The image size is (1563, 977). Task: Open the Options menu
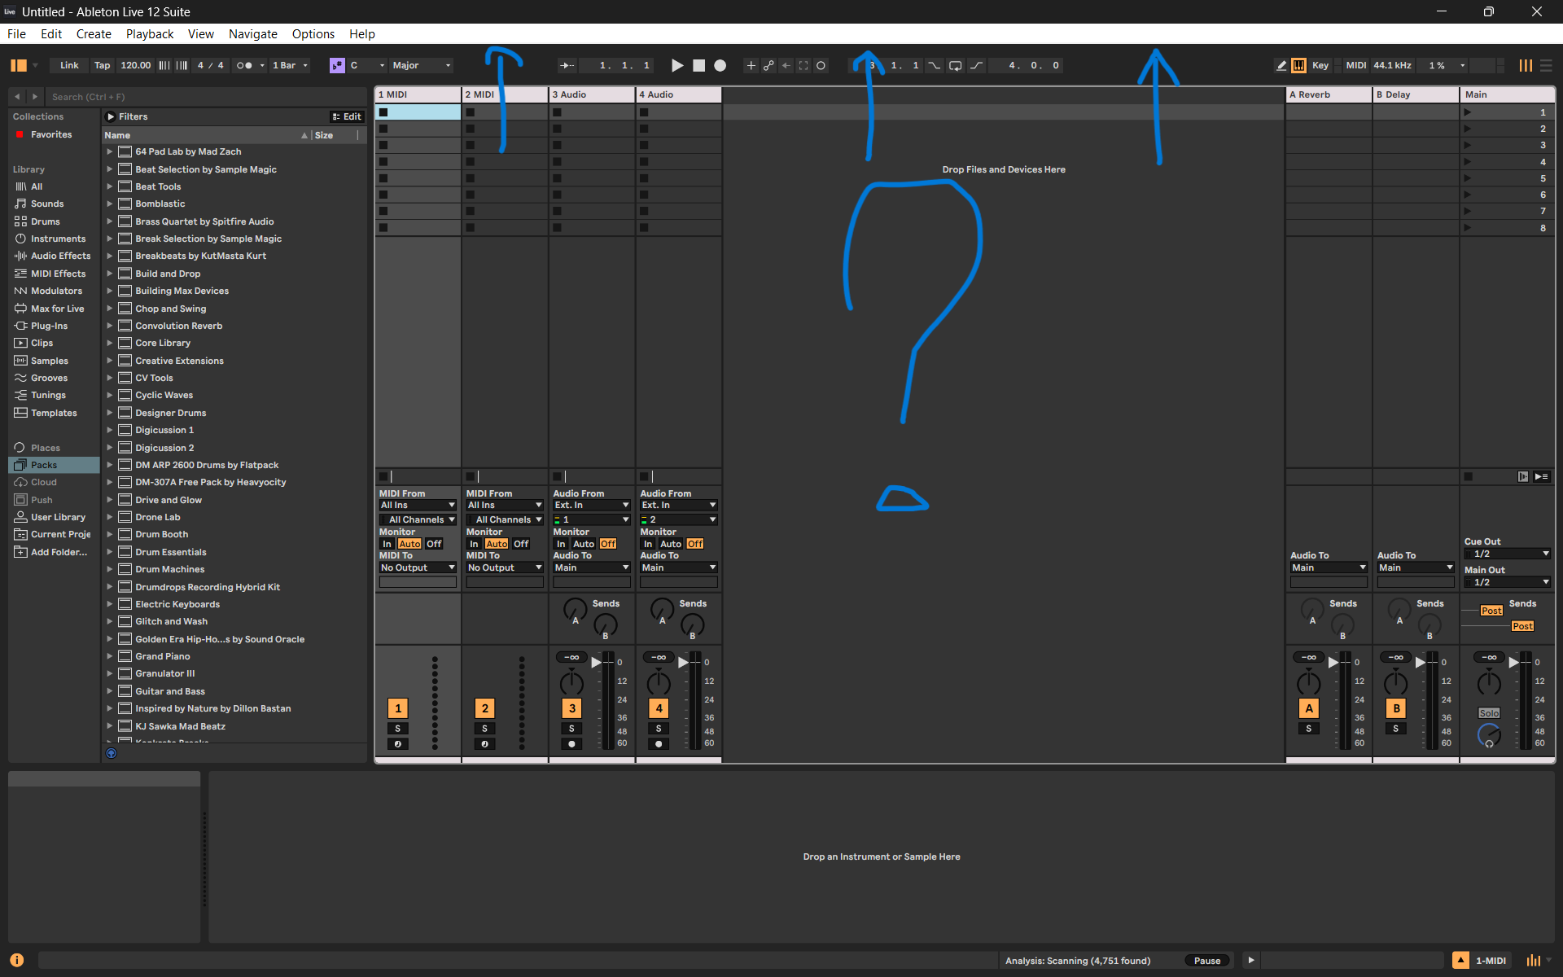click(313, 34)
